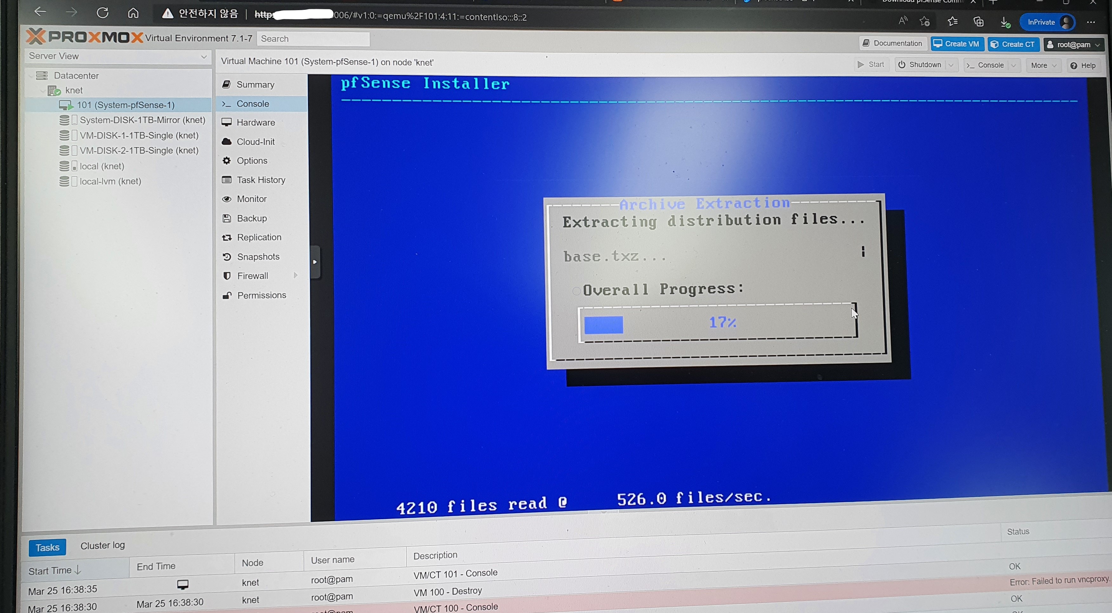Open the browser collections icon
This screenshot has width=1112, height=613.
point(979,22)
